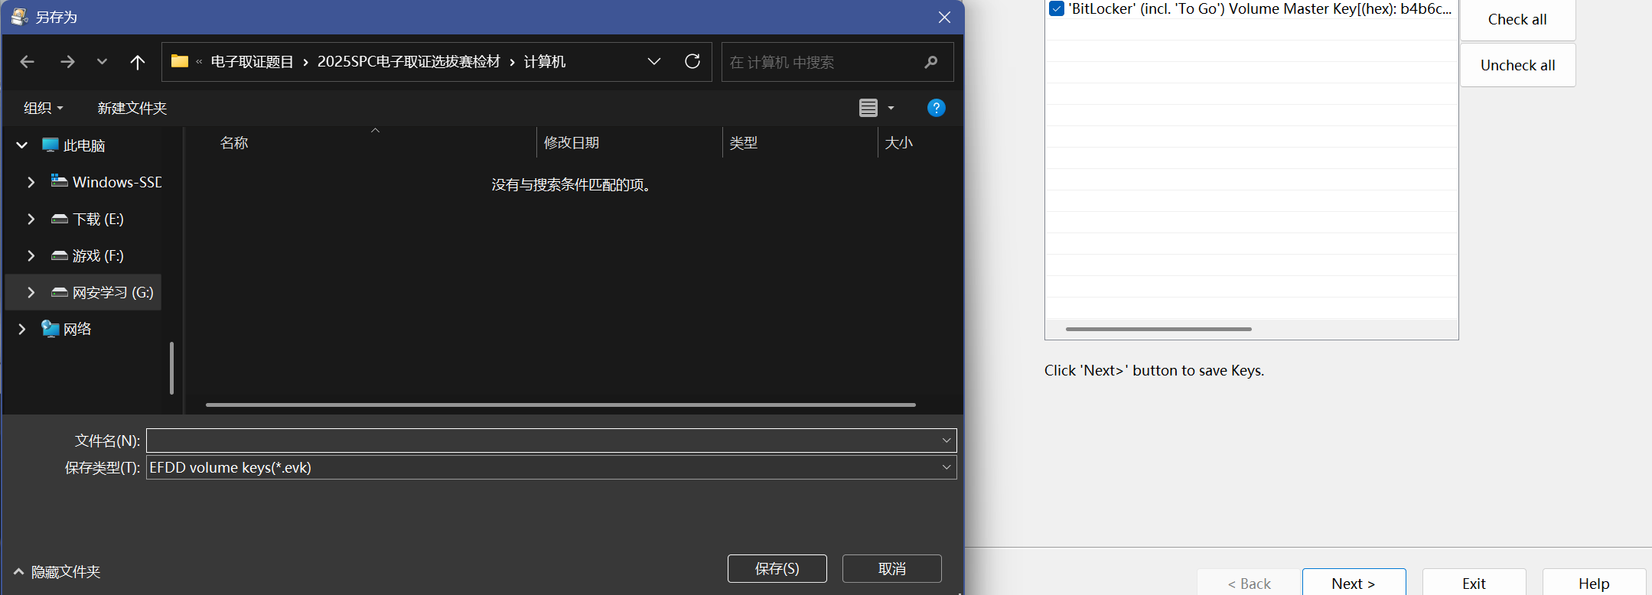Open the help question mark icon
The height and width of the screenshot is (595, 1652).
click(x=936, y=108)
